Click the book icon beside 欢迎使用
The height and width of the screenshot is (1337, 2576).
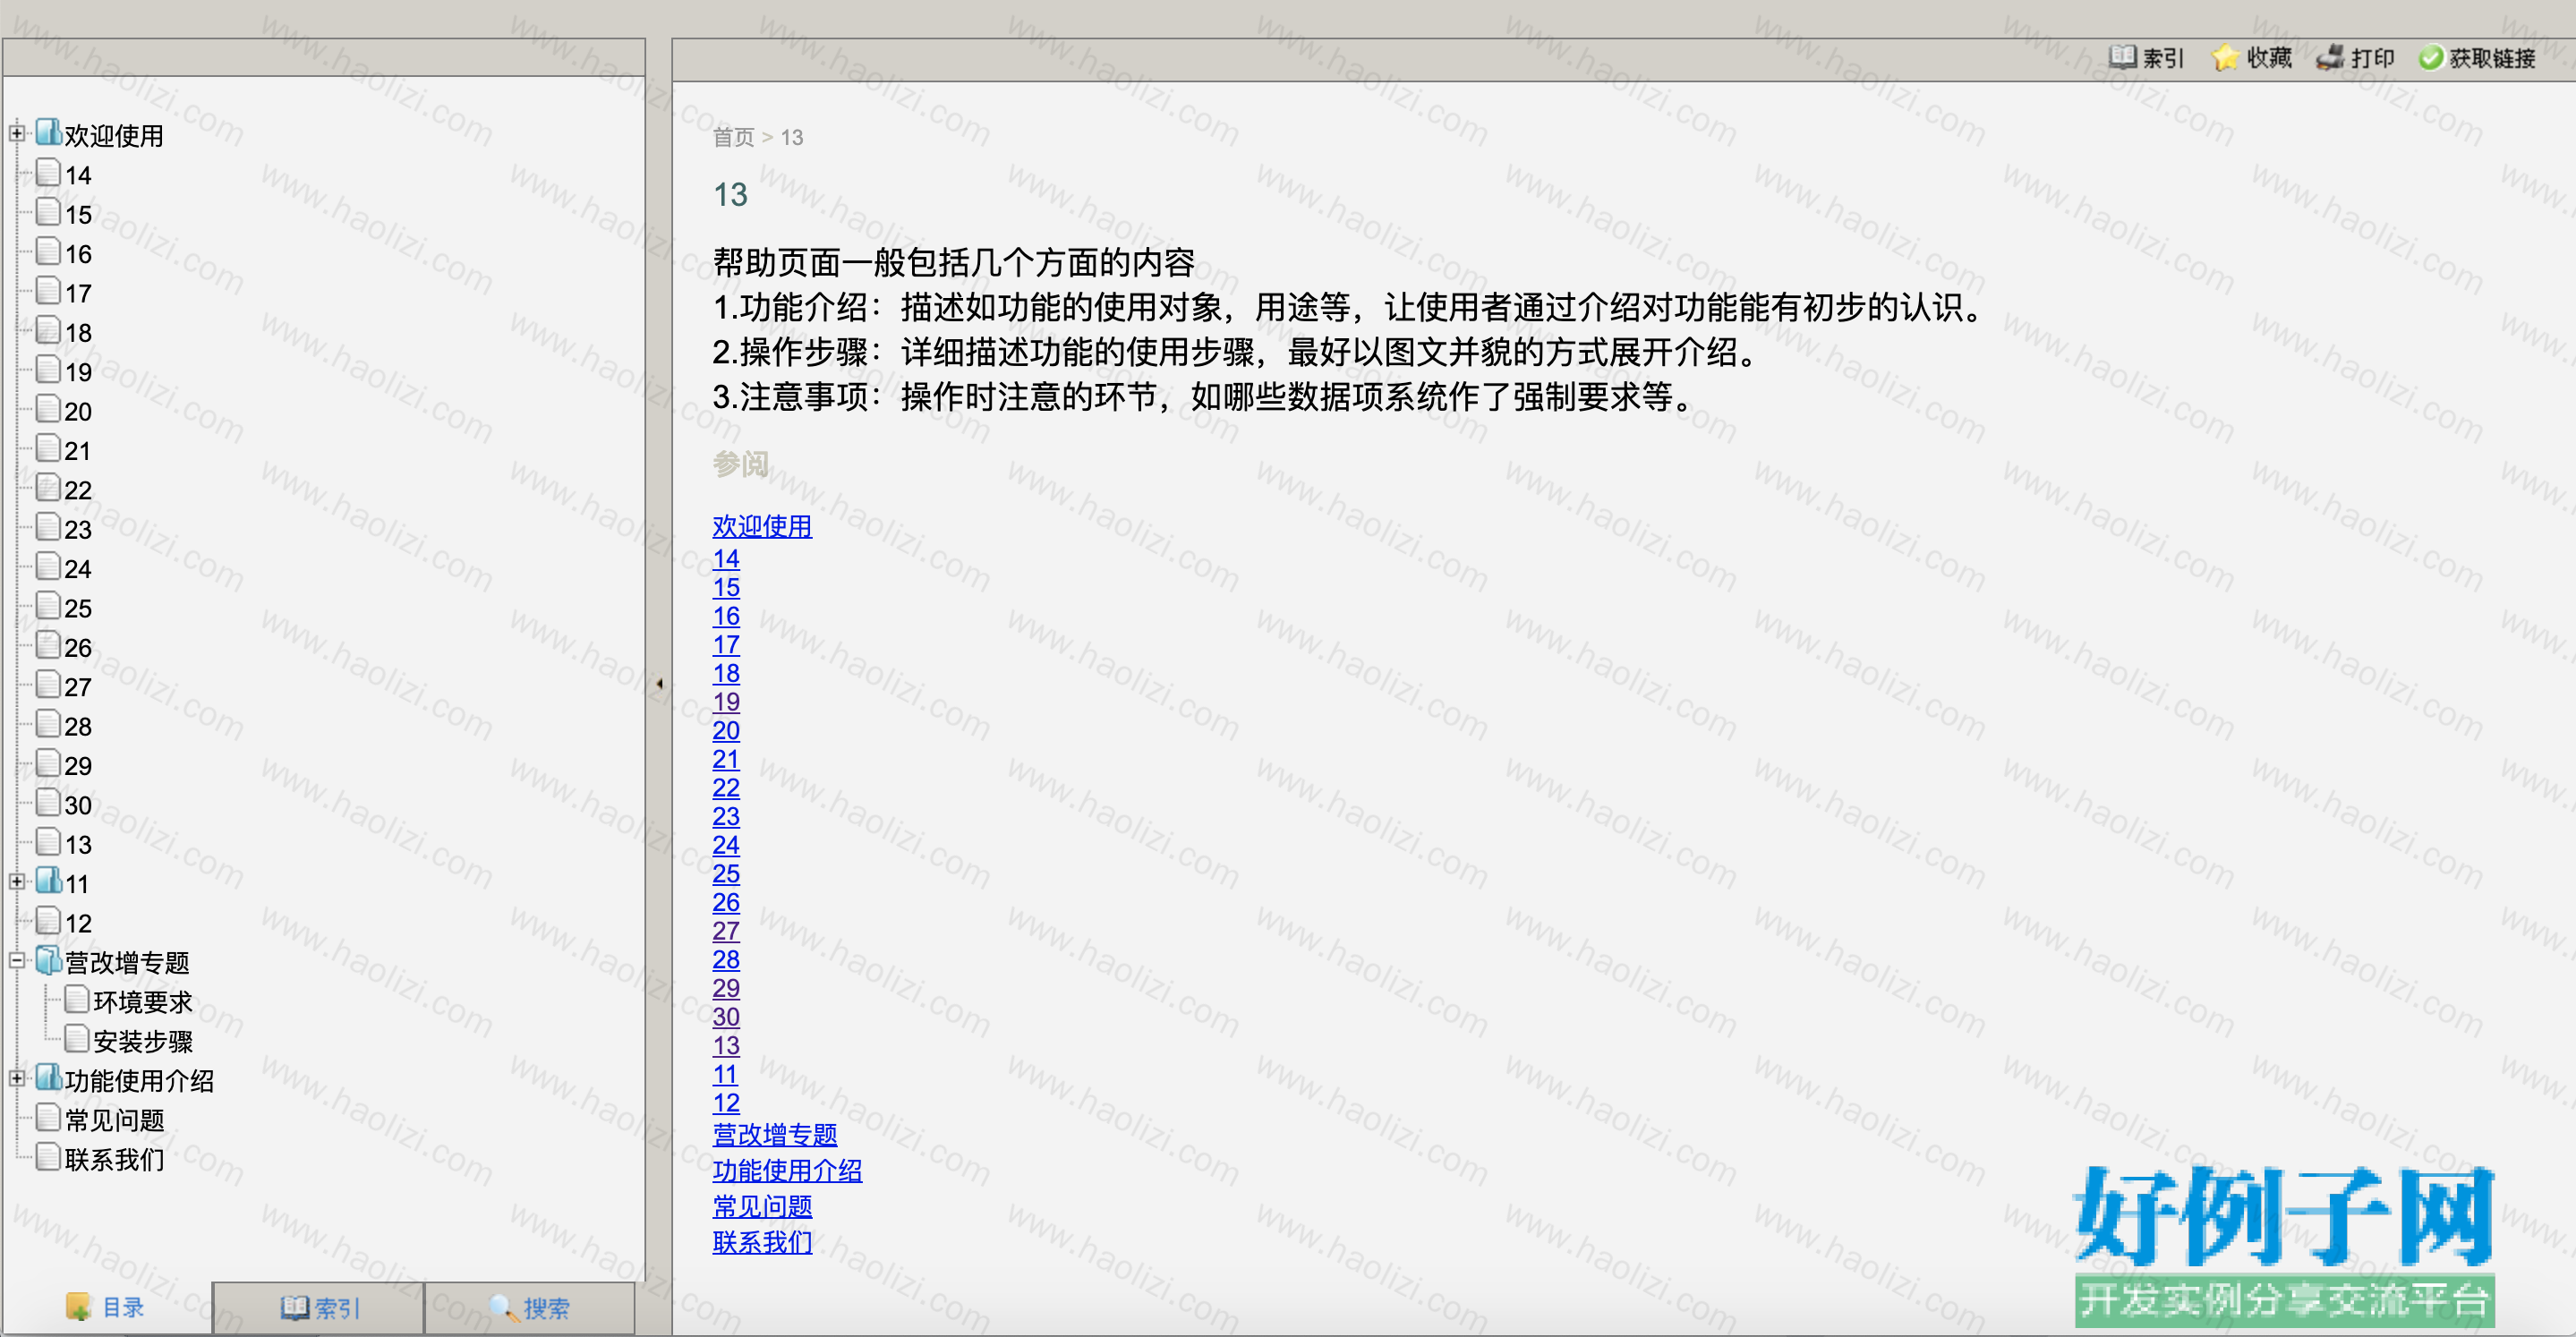[x=48, y=132]
